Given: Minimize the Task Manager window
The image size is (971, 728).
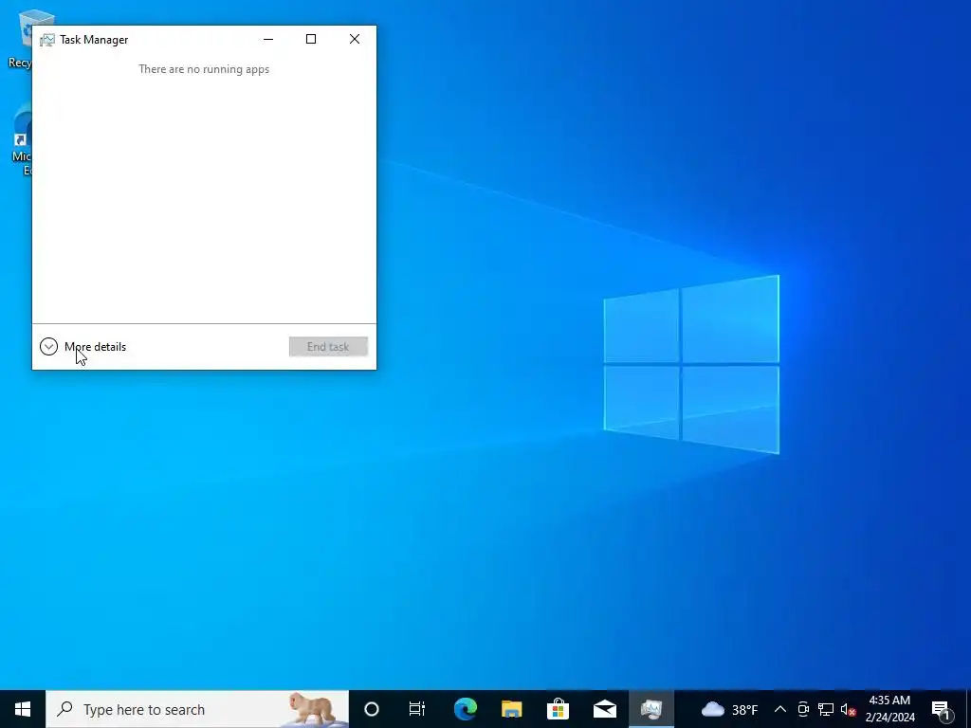Looking at the screenshot, I should click(268, 39).
